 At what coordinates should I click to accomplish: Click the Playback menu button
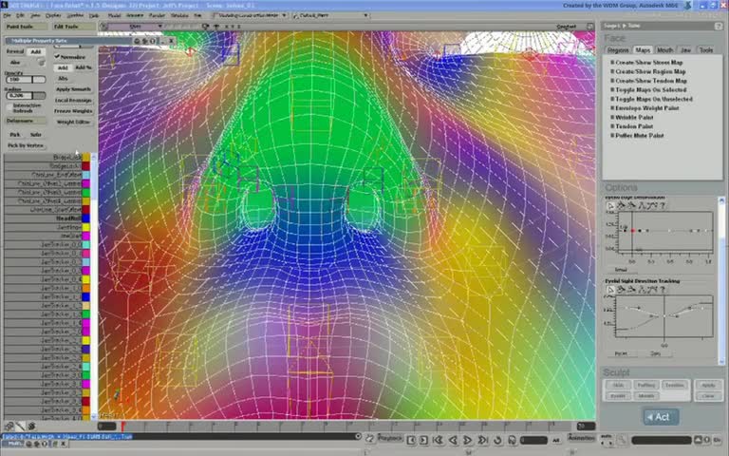tap(389, 438)
